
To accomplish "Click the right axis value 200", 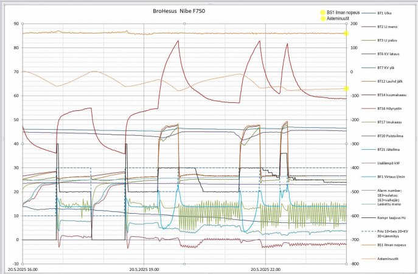I will pyautogui.click(x=354, y=24).
